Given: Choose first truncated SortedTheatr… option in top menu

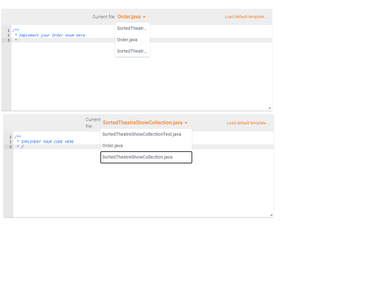Looking at the screenshot, I should [x=132, y=28].
